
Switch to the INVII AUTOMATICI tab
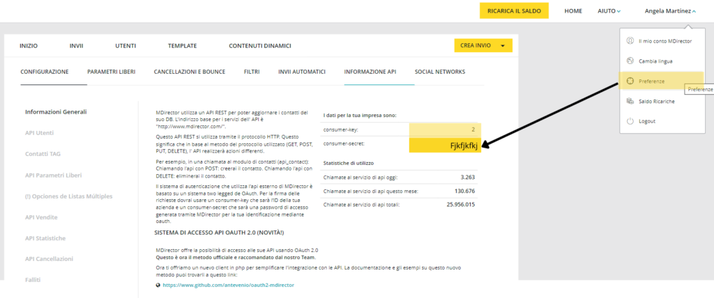(x=302, y=72)
